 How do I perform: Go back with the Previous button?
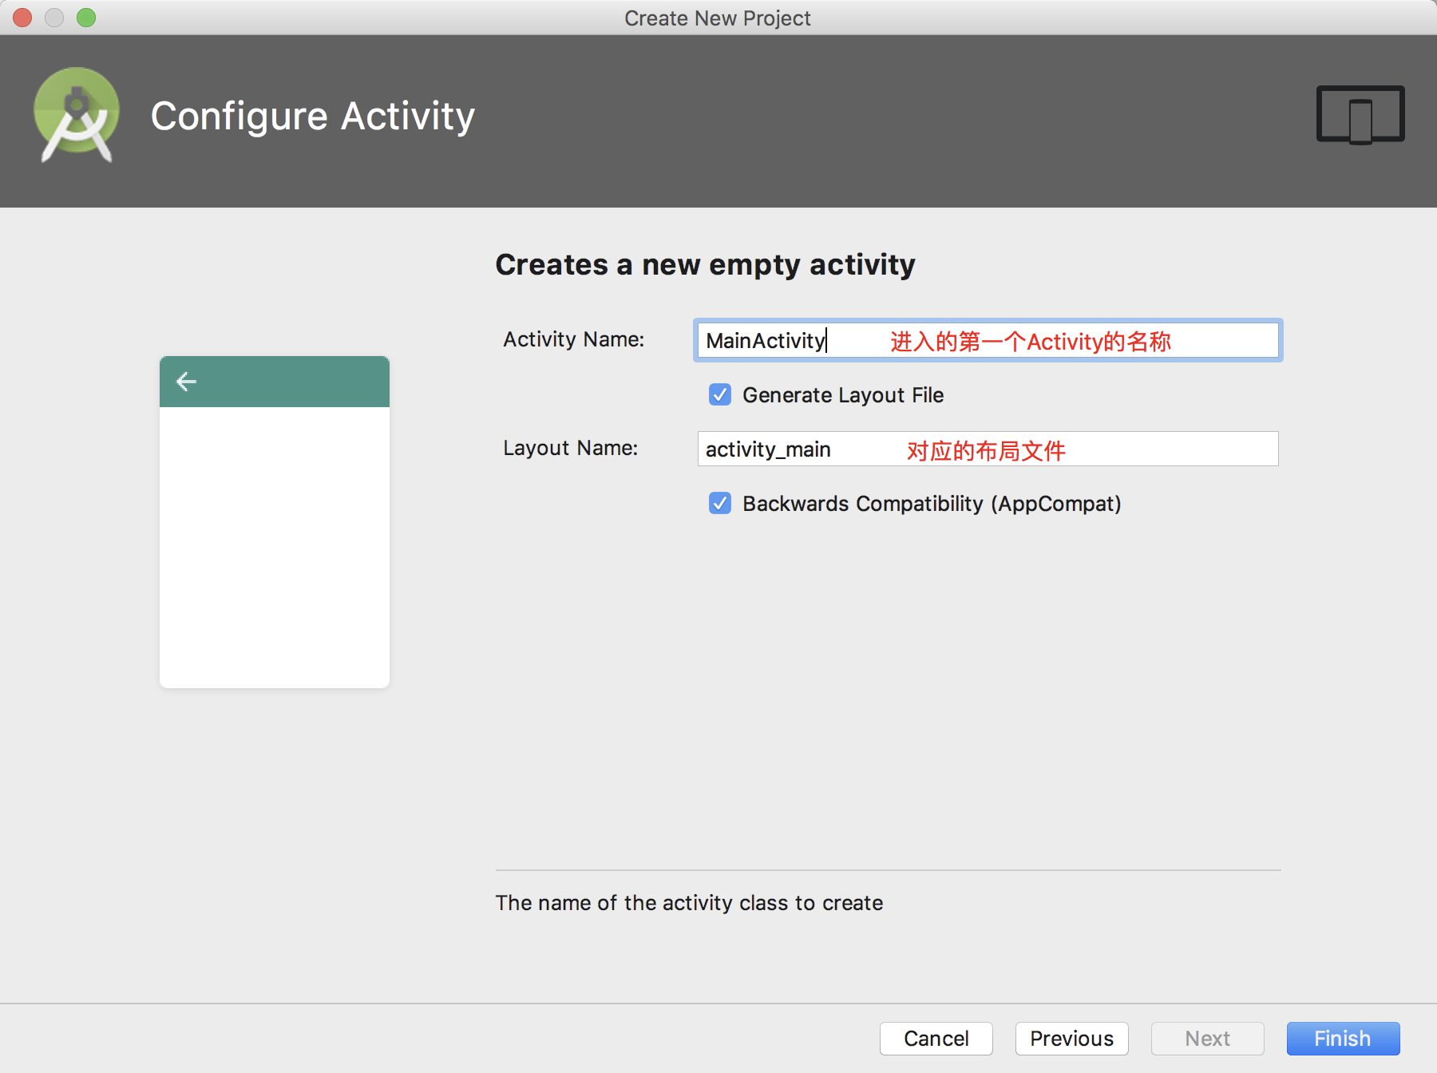(1072, 1039)
